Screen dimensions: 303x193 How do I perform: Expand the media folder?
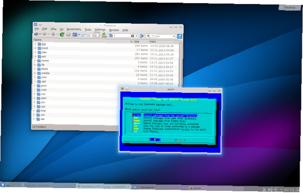pyautogui.click(x=35, y=73)
